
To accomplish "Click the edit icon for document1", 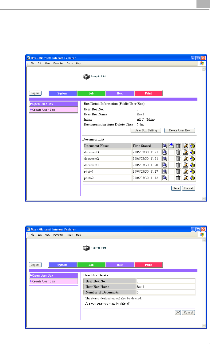I will click(185, 165).
